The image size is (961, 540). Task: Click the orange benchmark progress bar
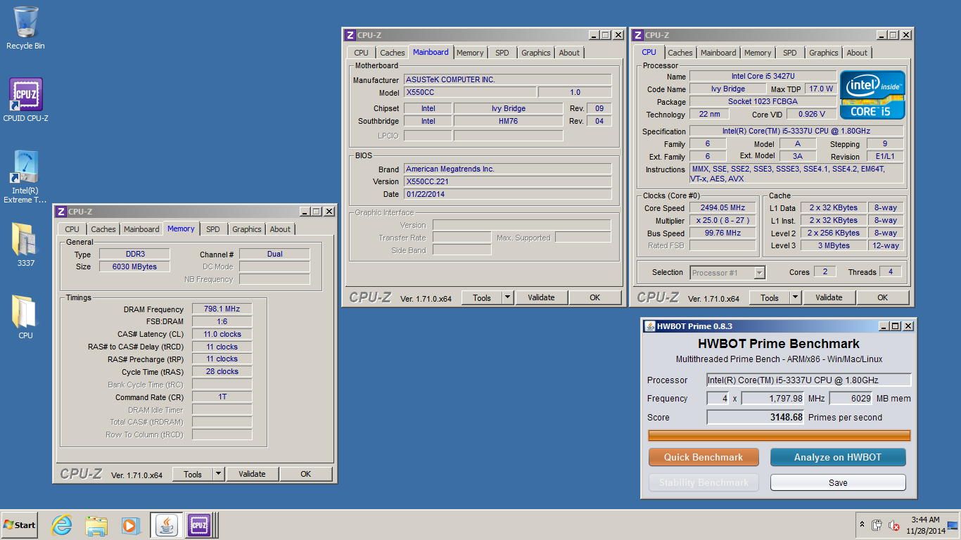click(779, 436)
